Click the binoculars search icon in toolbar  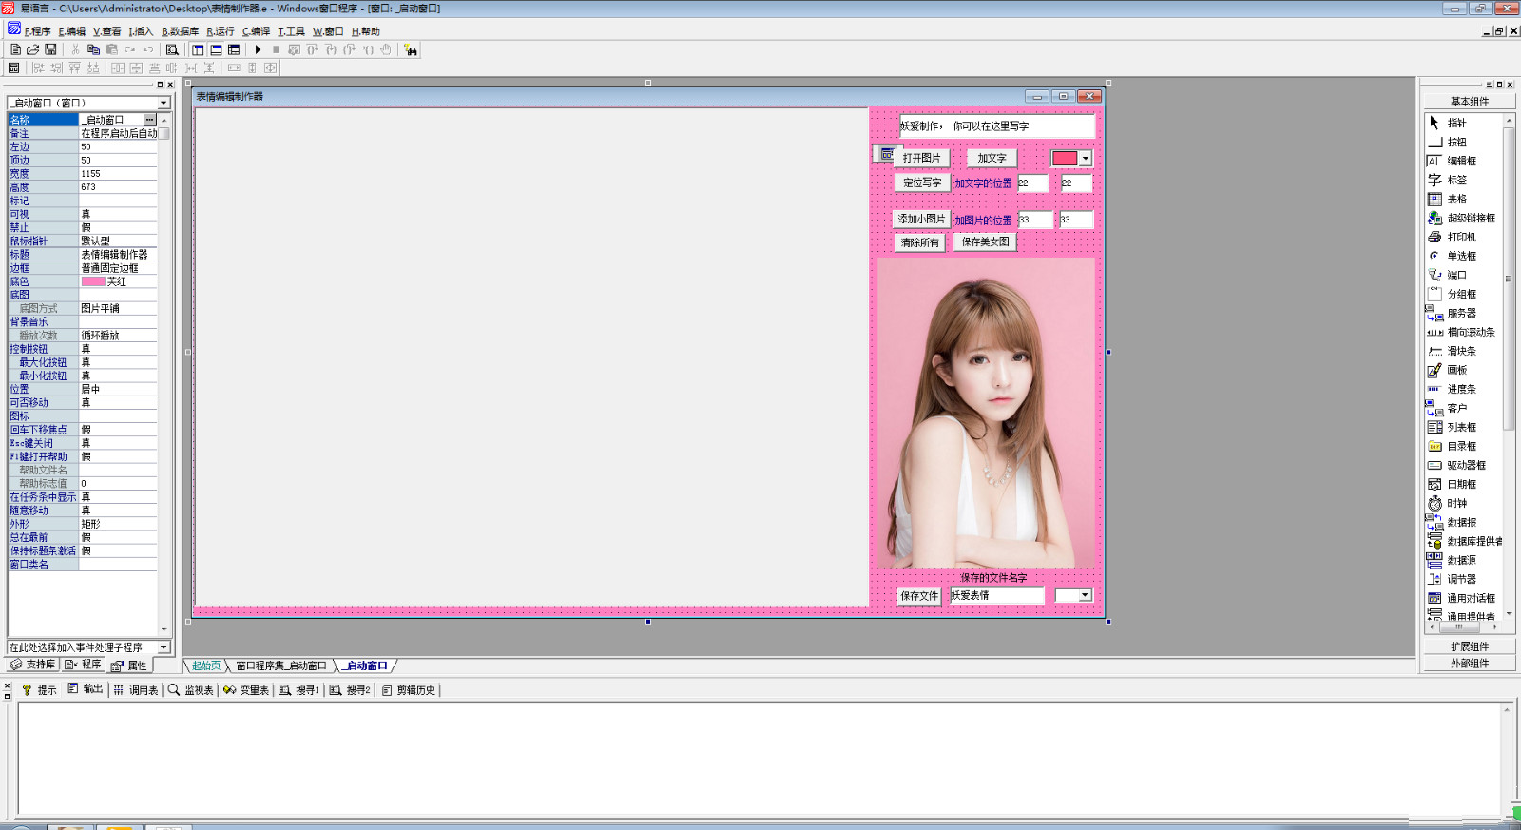click(410, 49)
